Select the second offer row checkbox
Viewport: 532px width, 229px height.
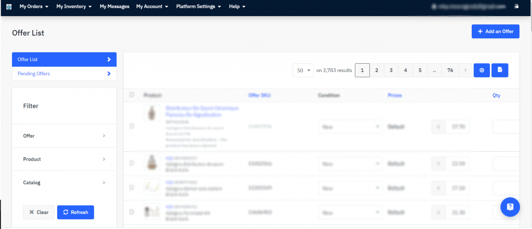(131, 163)
